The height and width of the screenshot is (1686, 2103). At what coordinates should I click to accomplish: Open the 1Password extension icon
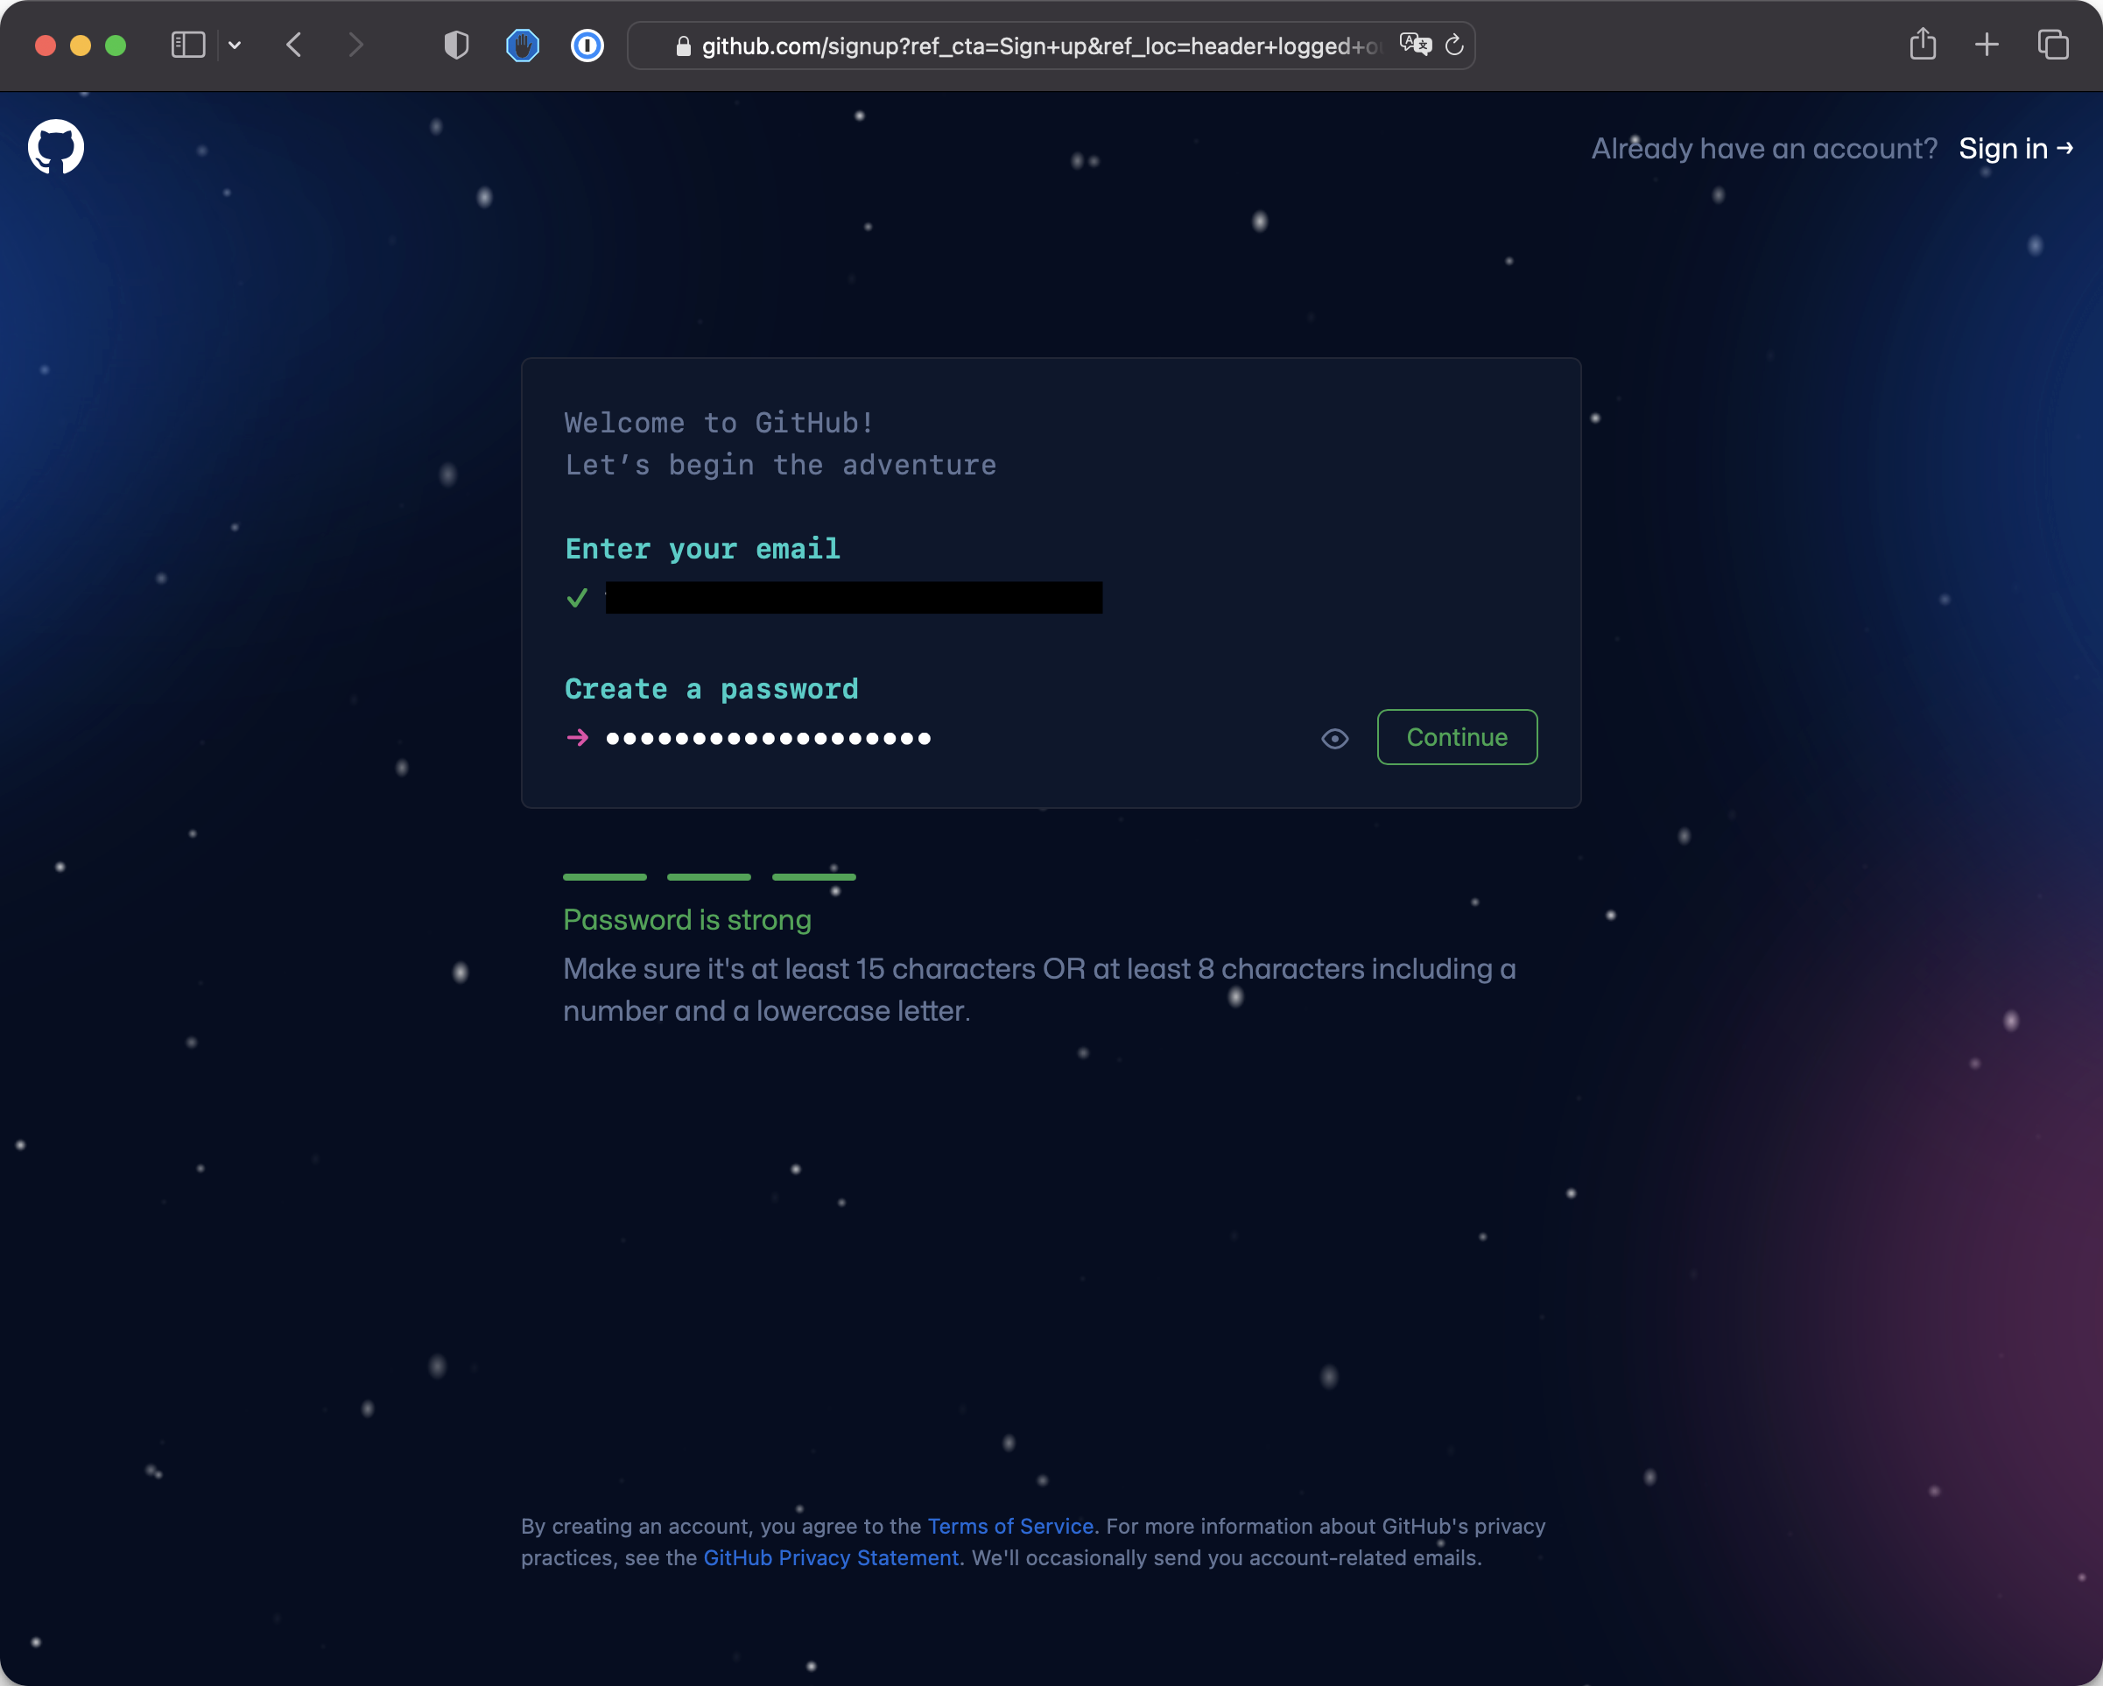pos(587,45)
